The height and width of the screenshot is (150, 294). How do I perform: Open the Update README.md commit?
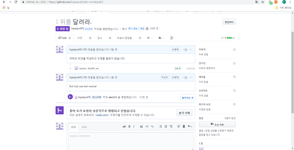click(x=89, y=69)
